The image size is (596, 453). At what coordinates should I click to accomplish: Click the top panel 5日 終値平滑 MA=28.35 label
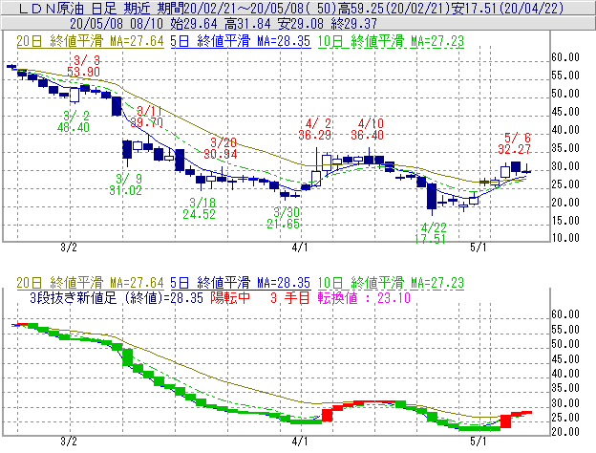(241, 41)
